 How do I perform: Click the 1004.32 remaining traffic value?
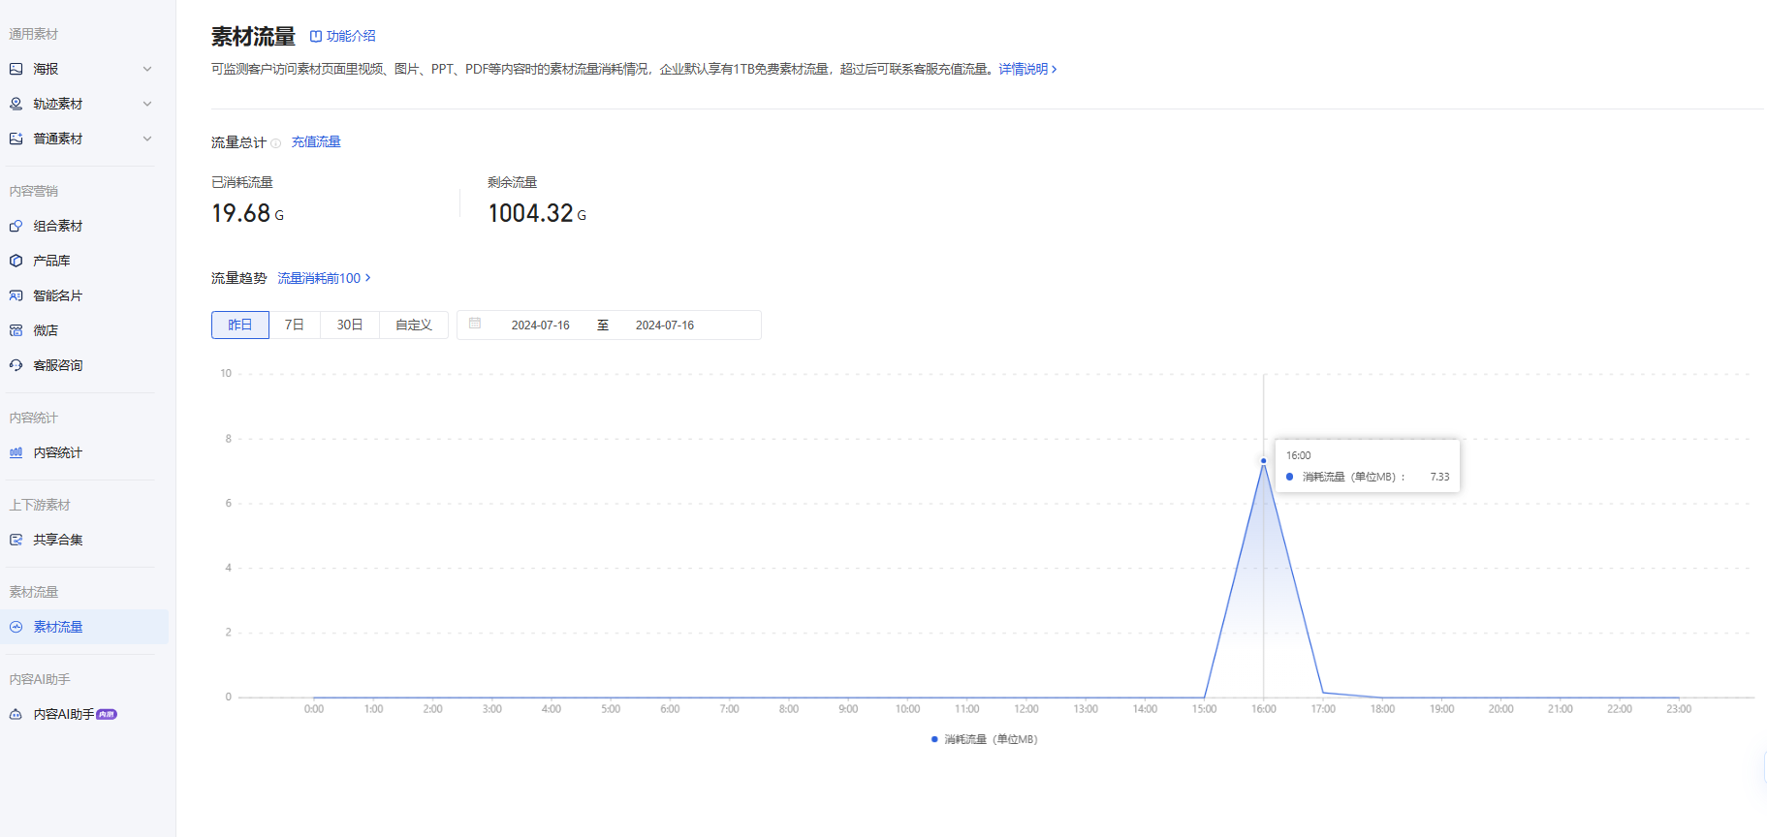pos(530,213)
